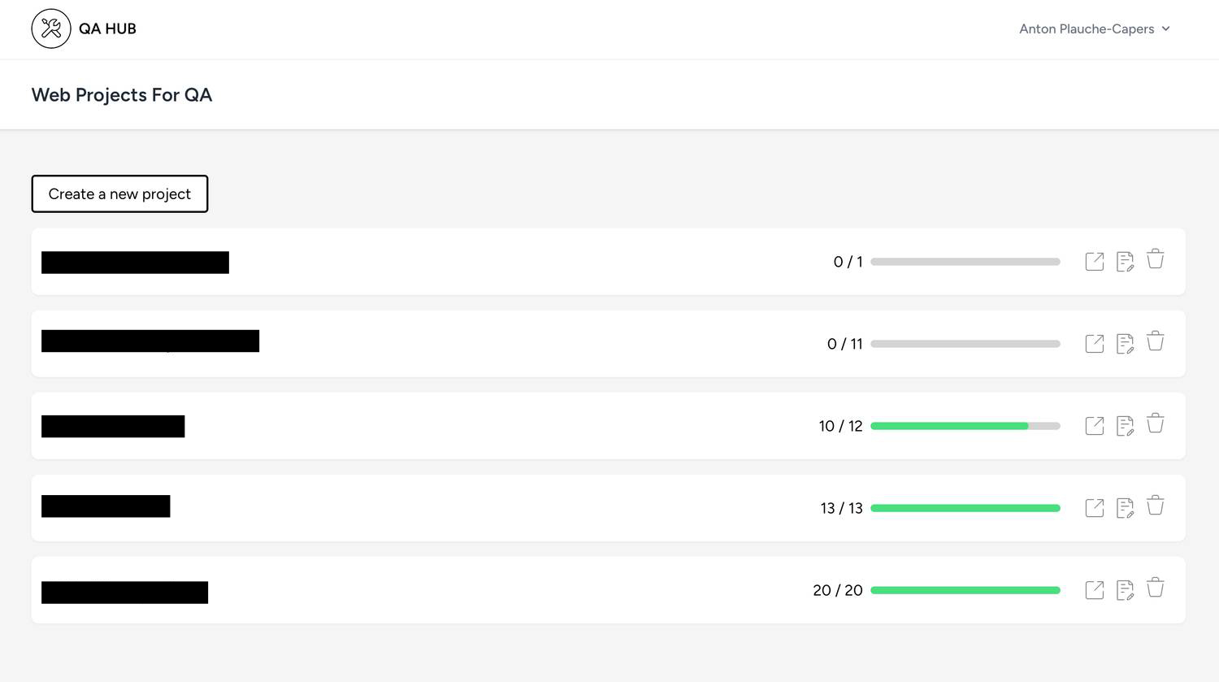1219x682 pixels.
Task: Delete the 13 / 13 project
Action: [x=1155, y=506]
